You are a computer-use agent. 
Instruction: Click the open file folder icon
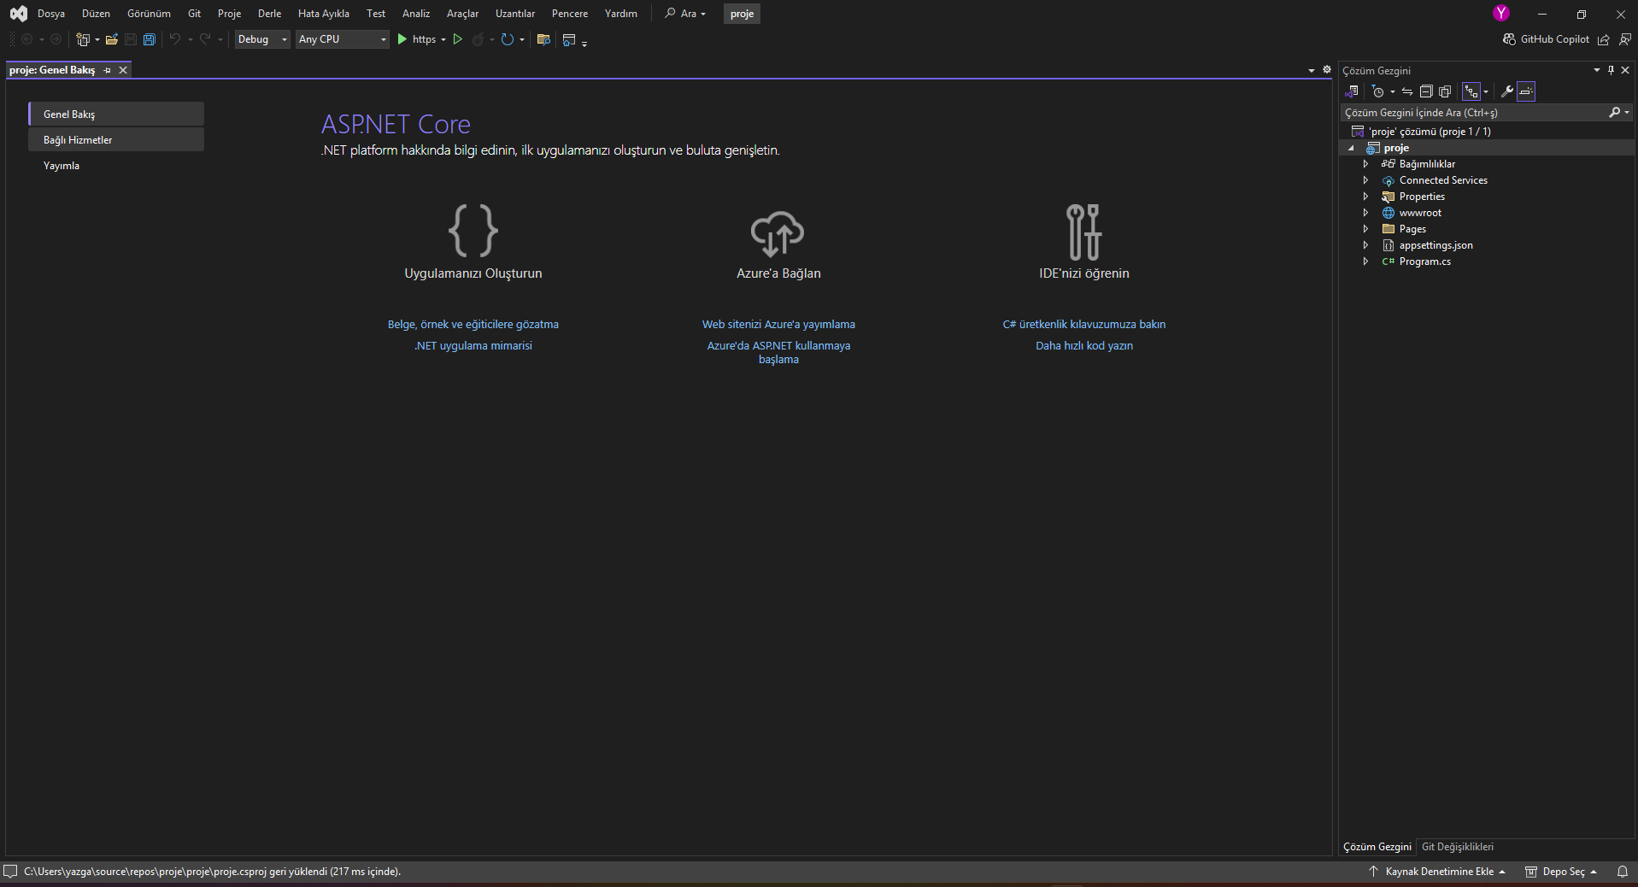(111, 39)
